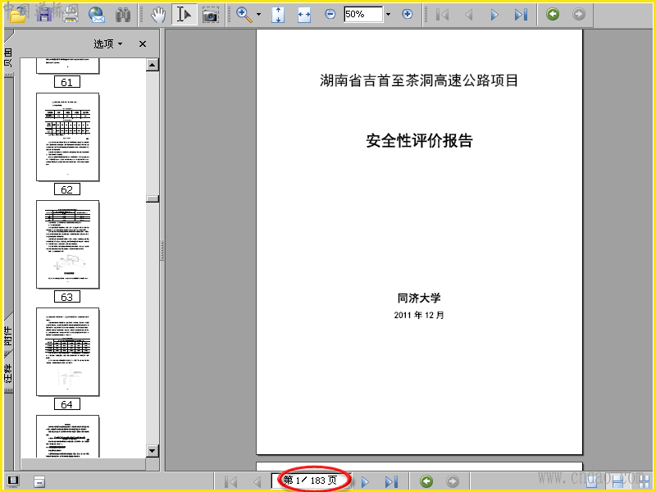Open the 附件 attachments tab
This screenshot has width=656, height=492.
[x=8, y=335]
